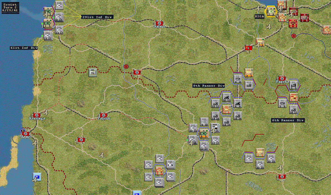Select the German 3-5 unit by Bauska
Viewport: 331px width, 195px height.
(293, 85)
